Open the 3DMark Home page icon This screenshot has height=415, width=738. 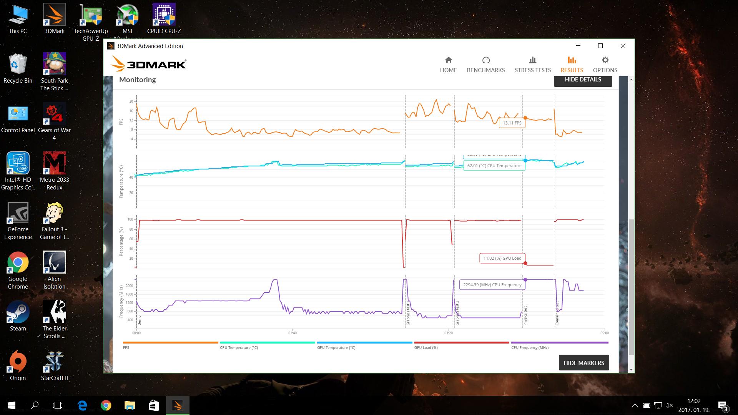click(x=448, y=60)
